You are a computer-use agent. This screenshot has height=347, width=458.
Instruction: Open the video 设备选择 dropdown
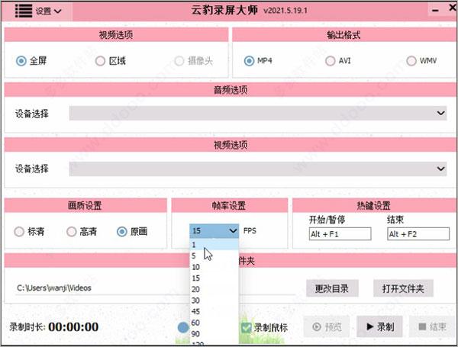pyautogui.click(x=258, y=169)
